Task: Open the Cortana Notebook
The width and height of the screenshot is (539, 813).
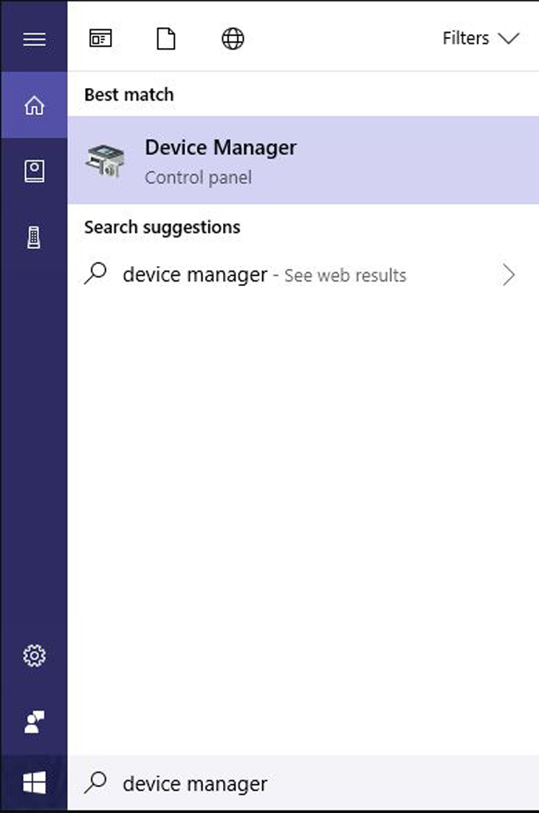Action: tap(34, 171)
